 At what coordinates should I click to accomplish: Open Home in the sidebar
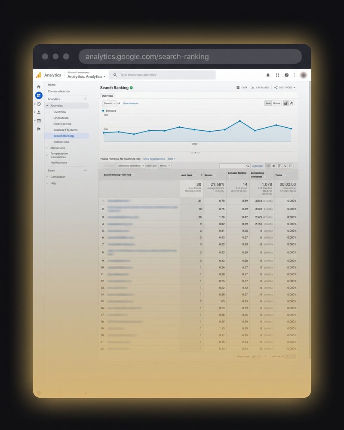52,85
